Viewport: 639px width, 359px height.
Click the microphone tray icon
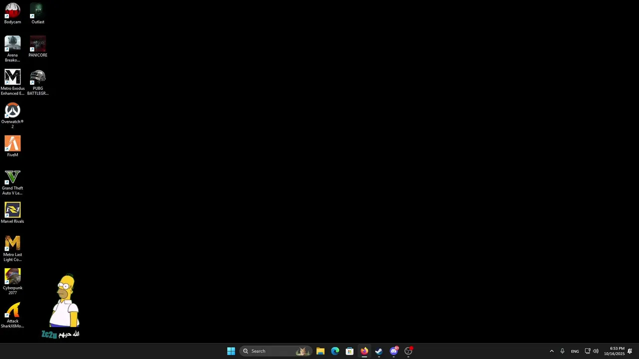pos(562,351)
